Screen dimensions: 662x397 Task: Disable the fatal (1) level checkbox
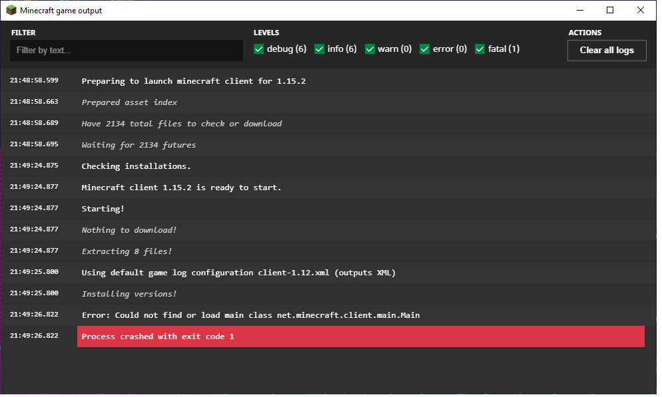tap(480, 49)
